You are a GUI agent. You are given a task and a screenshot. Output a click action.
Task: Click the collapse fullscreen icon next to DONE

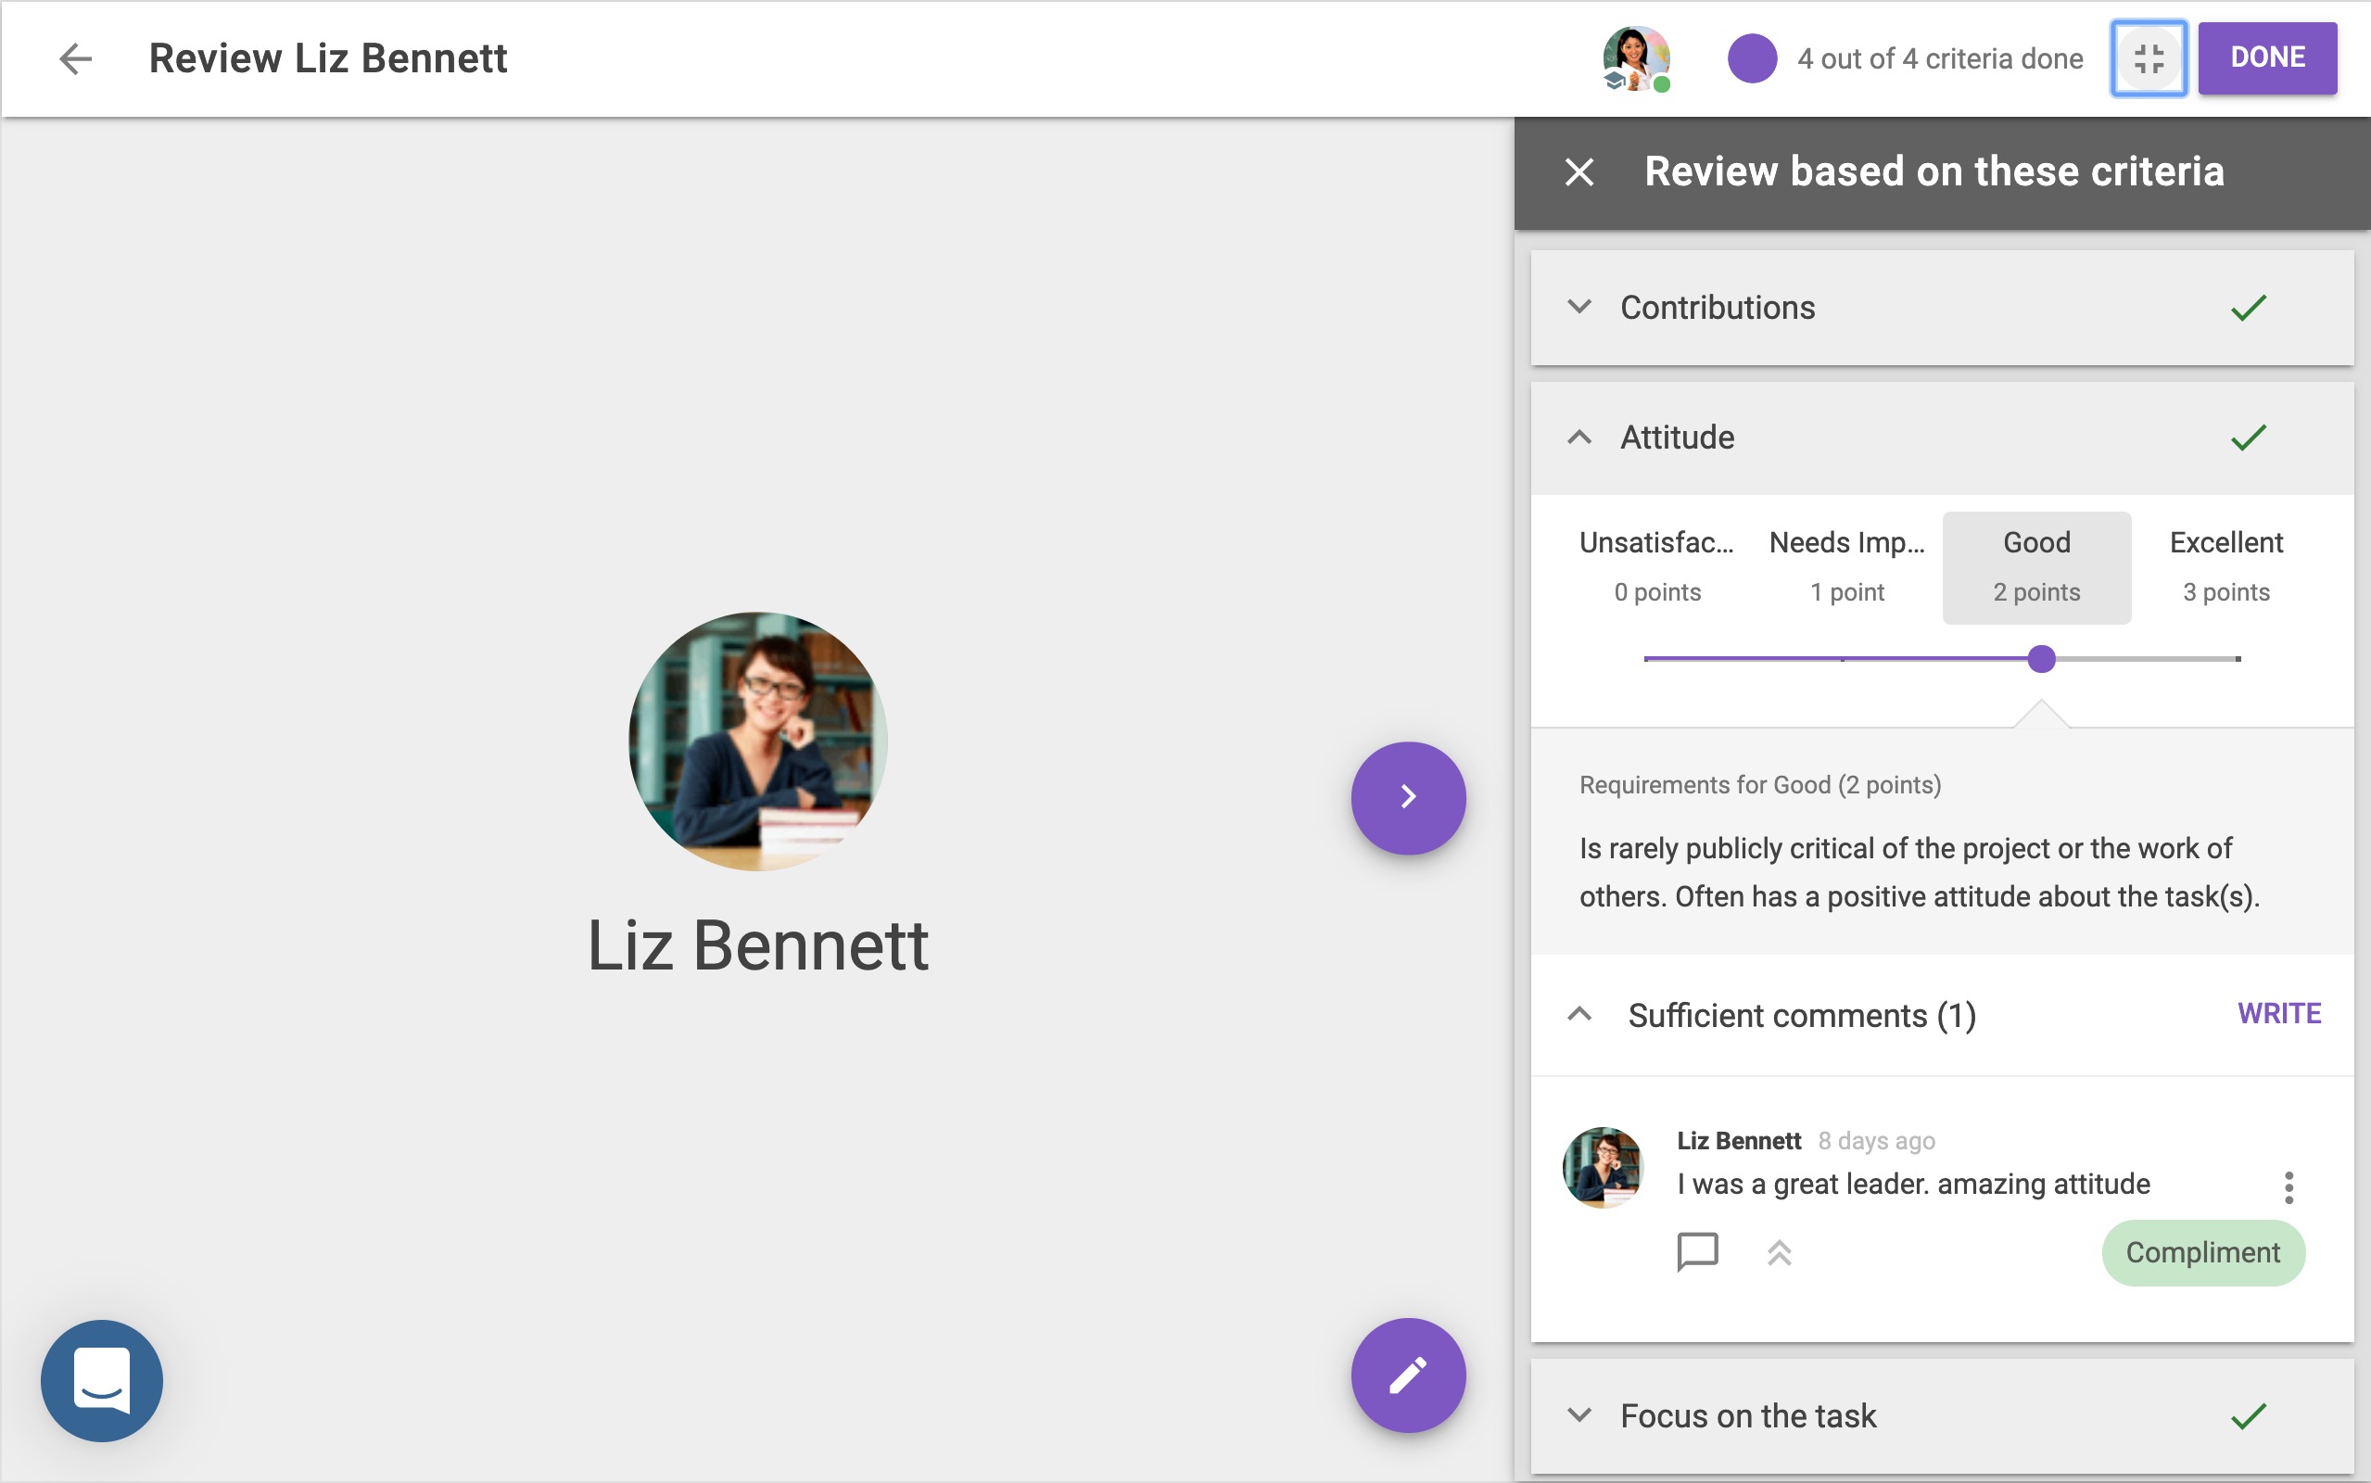click(x=2148, y=58)
